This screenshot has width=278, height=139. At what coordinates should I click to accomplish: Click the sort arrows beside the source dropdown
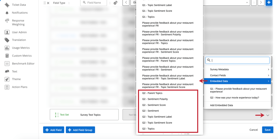(x=254, y=3)
